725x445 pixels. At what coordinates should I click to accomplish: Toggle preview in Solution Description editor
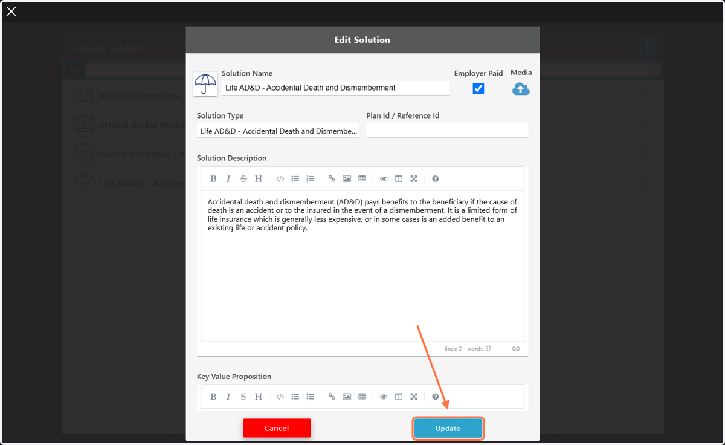pos(384,178)
